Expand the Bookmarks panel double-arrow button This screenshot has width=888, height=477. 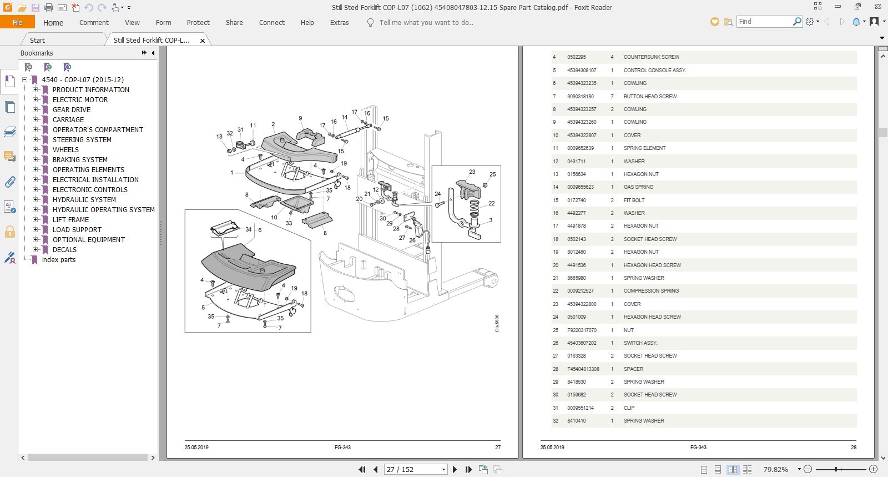[144, 53]
